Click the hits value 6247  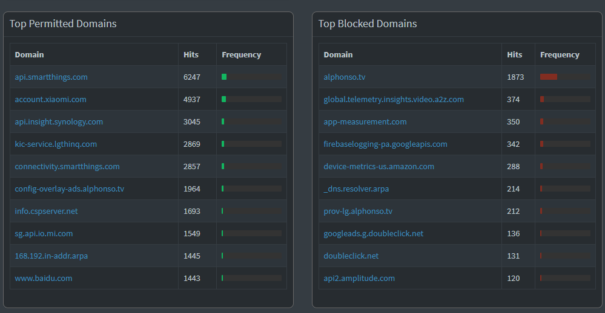coord(192,77)
